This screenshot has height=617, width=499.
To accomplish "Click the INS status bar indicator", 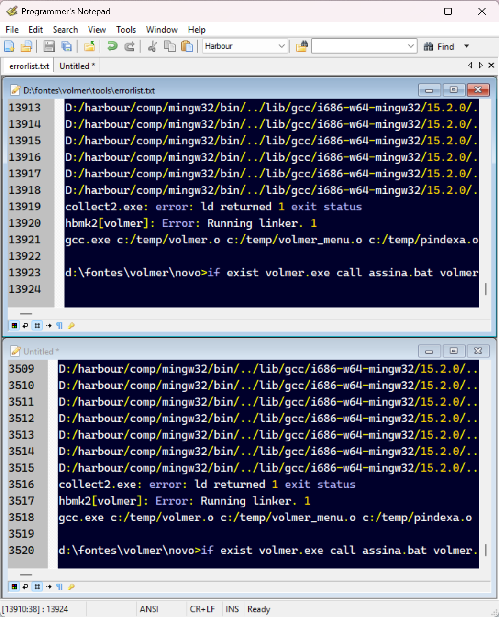I will [233, 609].
